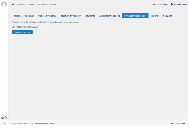Open Technical Support in top header
Screen dimensions: 191x128
[x=160, y=4]
